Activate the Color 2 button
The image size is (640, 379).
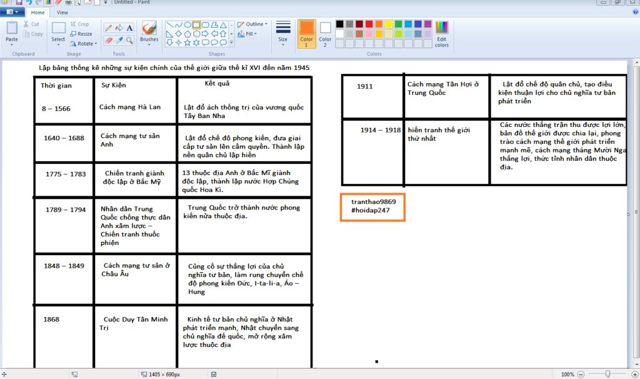click(325, 34)
